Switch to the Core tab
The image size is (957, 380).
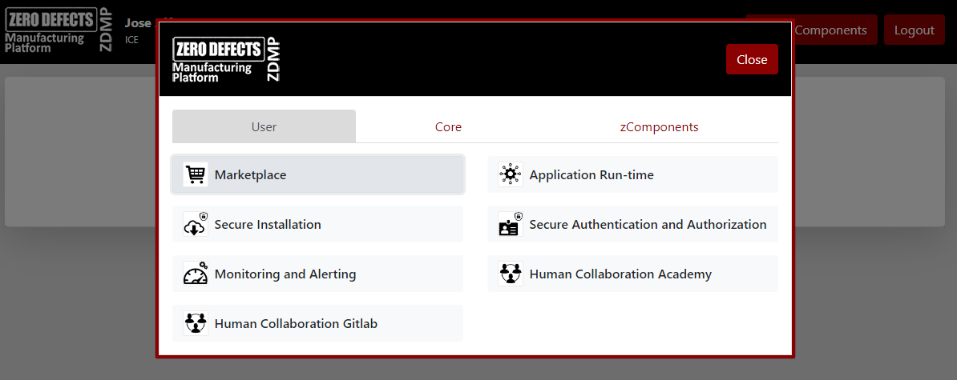[448, 126]
